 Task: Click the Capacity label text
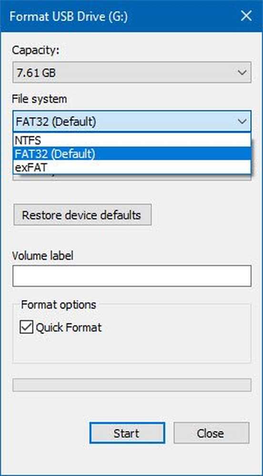pyautogui.click(x=36, y=50)
